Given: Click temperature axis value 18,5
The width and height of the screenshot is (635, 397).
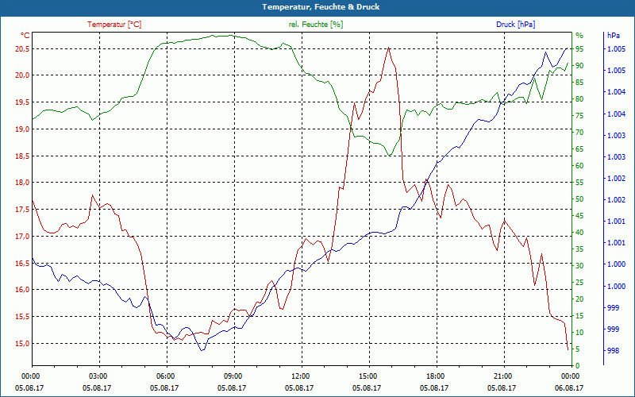Looking at the screenshot, I should (x=22, y=156).
